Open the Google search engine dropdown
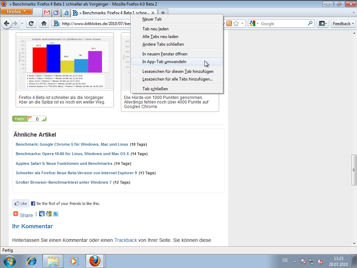The height and width of the screenshot is (268, 357). pyautogui.click(x=254, y=23)
